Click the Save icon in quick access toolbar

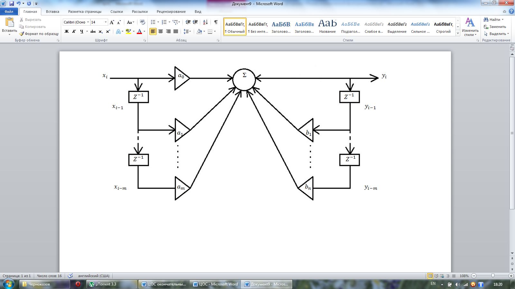(12, 4)
